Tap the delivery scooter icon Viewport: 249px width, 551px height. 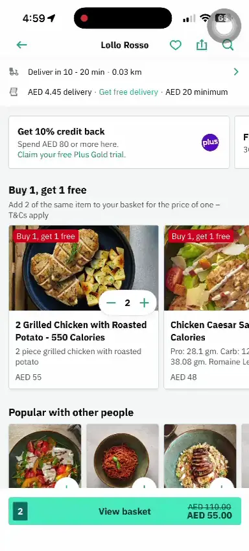tap(14, 72)
